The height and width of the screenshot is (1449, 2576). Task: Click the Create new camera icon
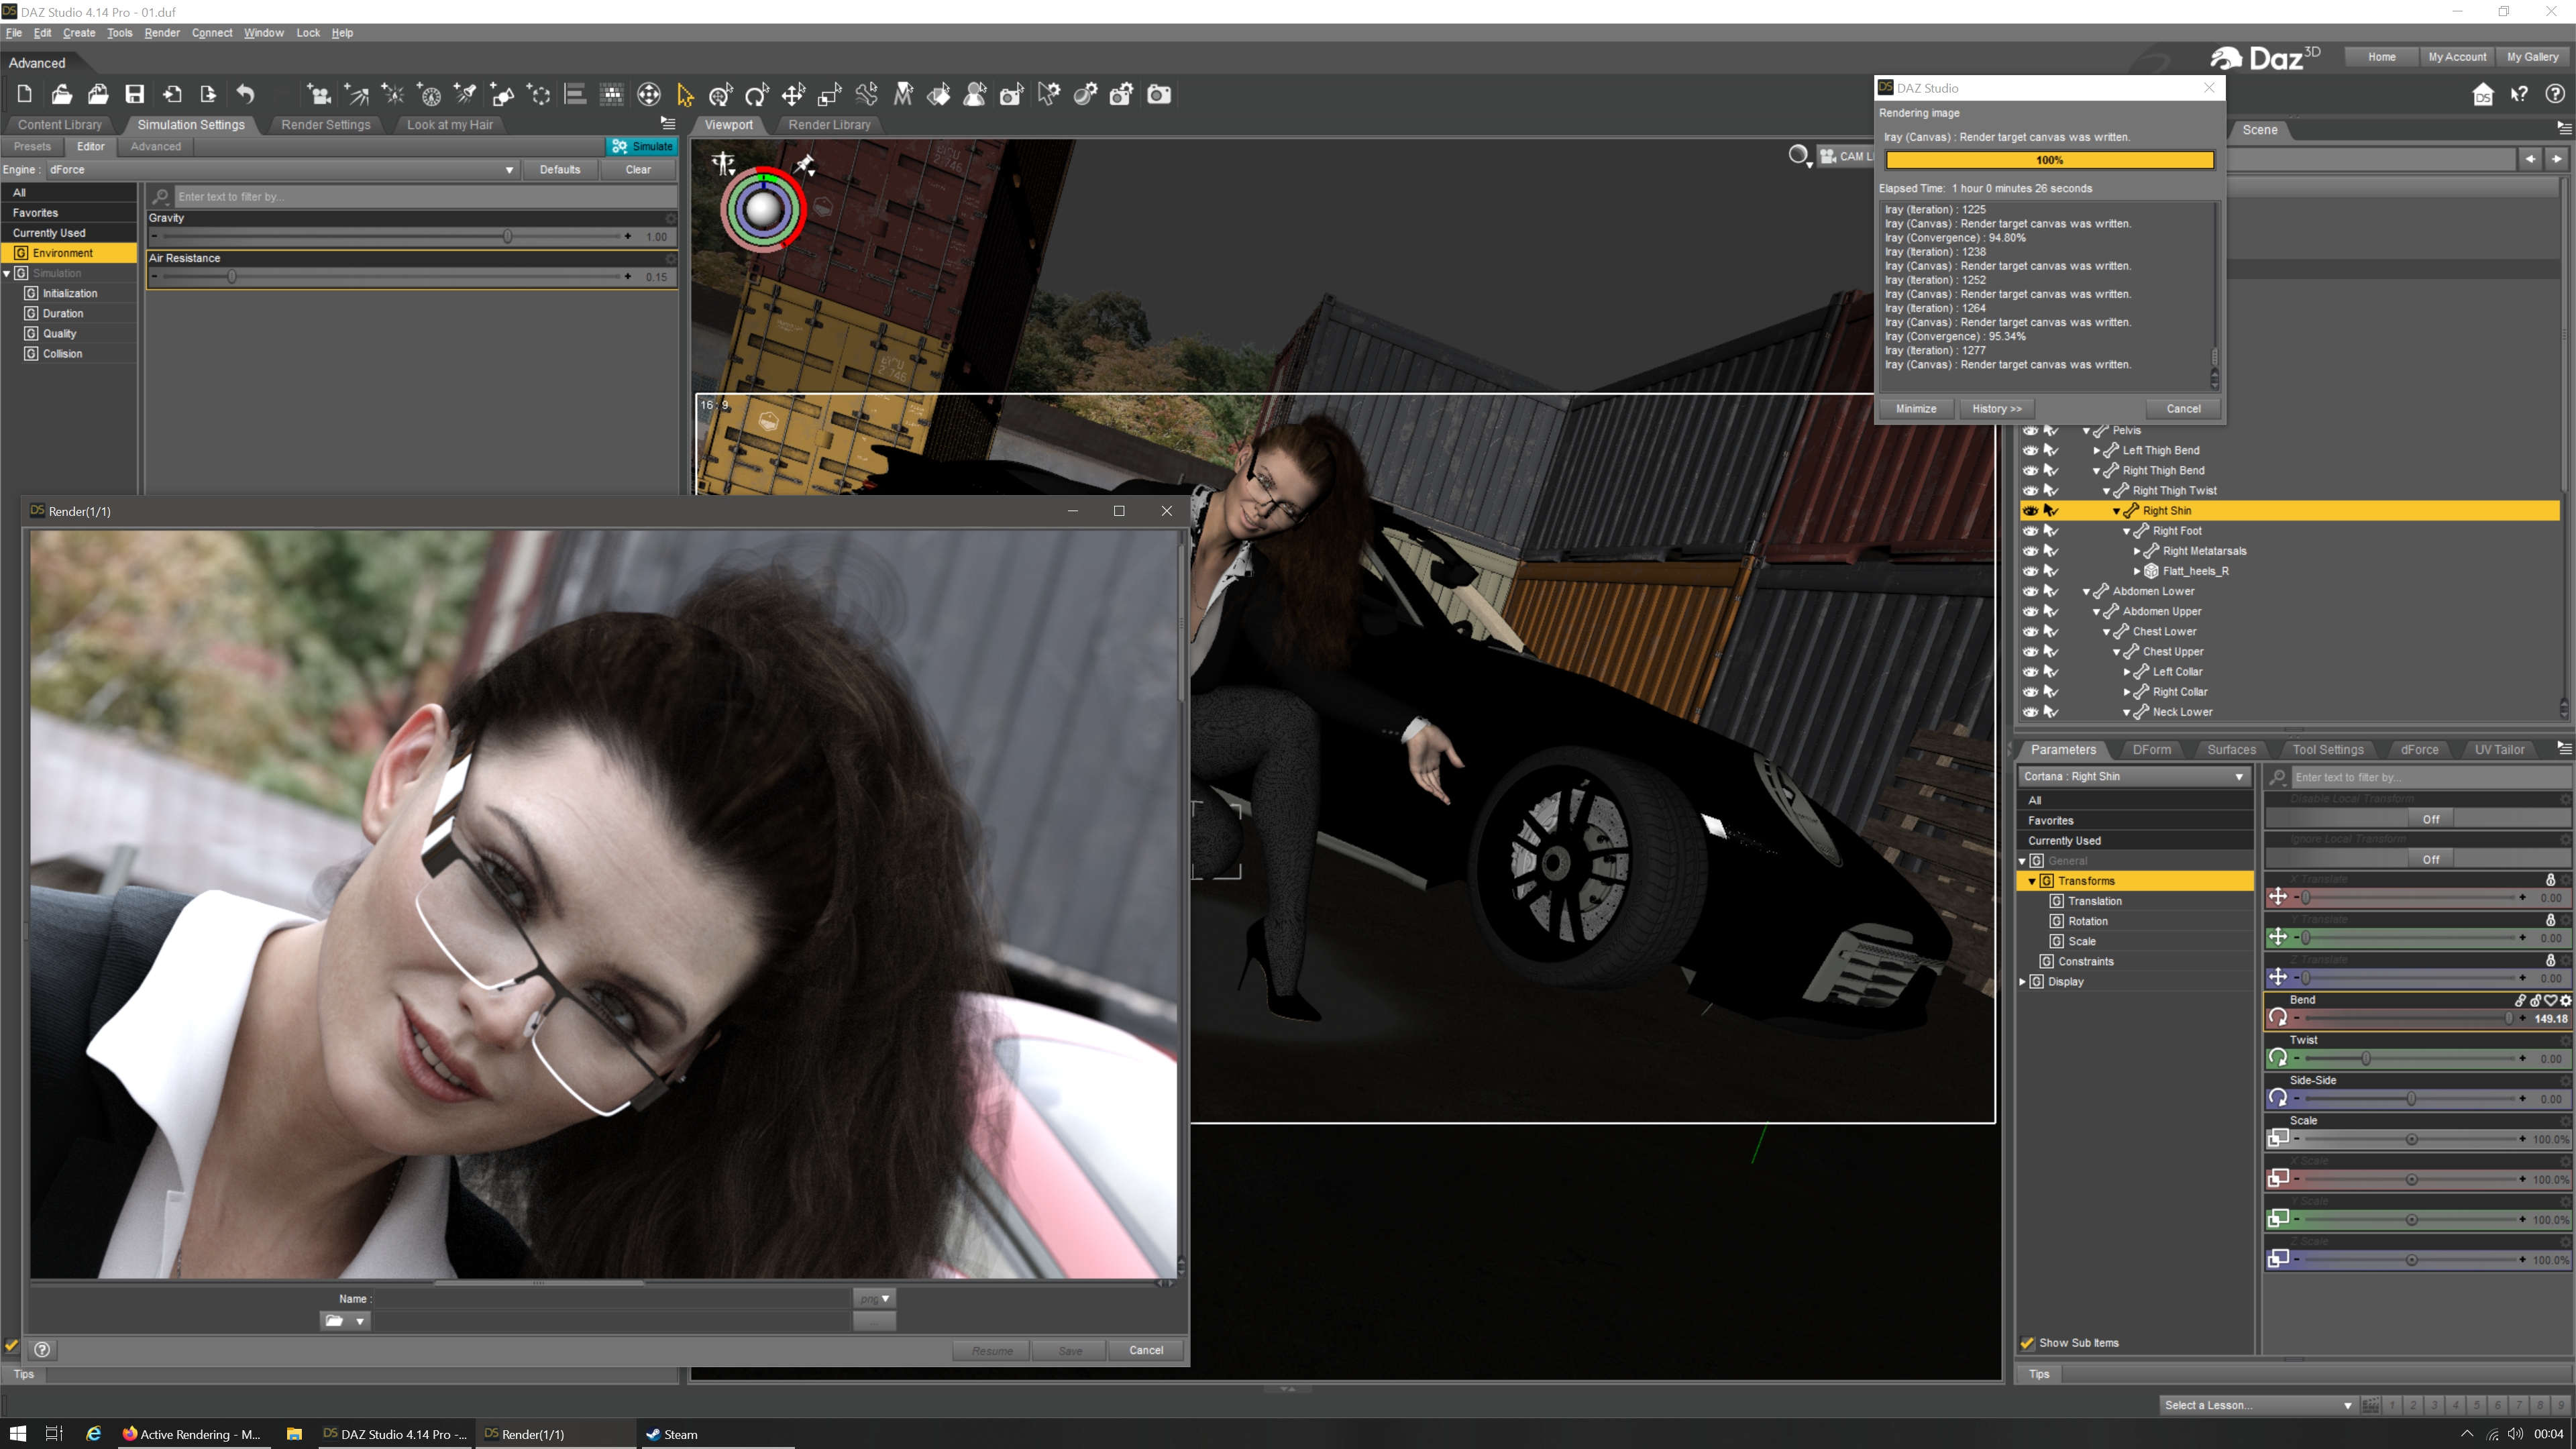(x=319, y=94)
